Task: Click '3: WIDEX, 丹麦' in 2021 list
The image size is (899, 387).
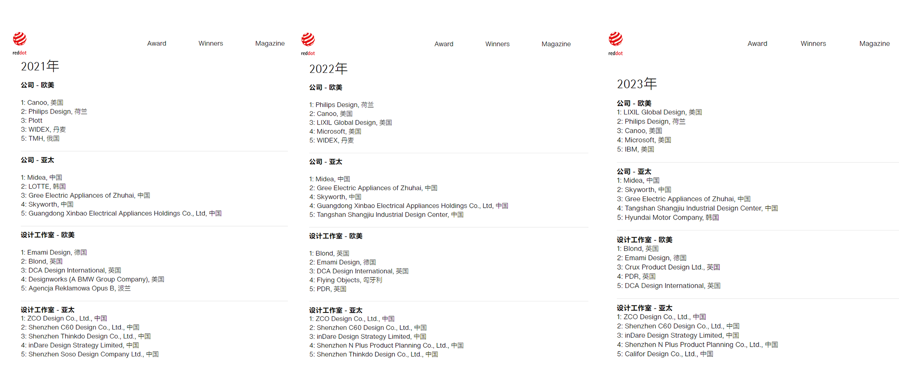Action: [43, 129]
